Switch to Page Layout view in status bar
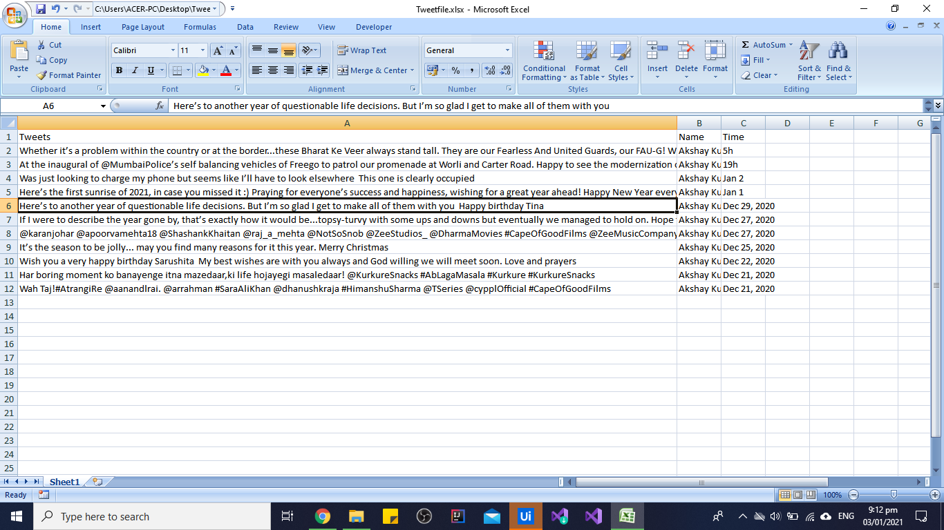 797,495
